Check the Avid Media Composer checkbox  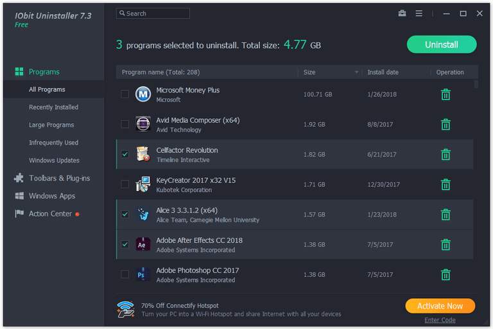click(x=125, y=124)
